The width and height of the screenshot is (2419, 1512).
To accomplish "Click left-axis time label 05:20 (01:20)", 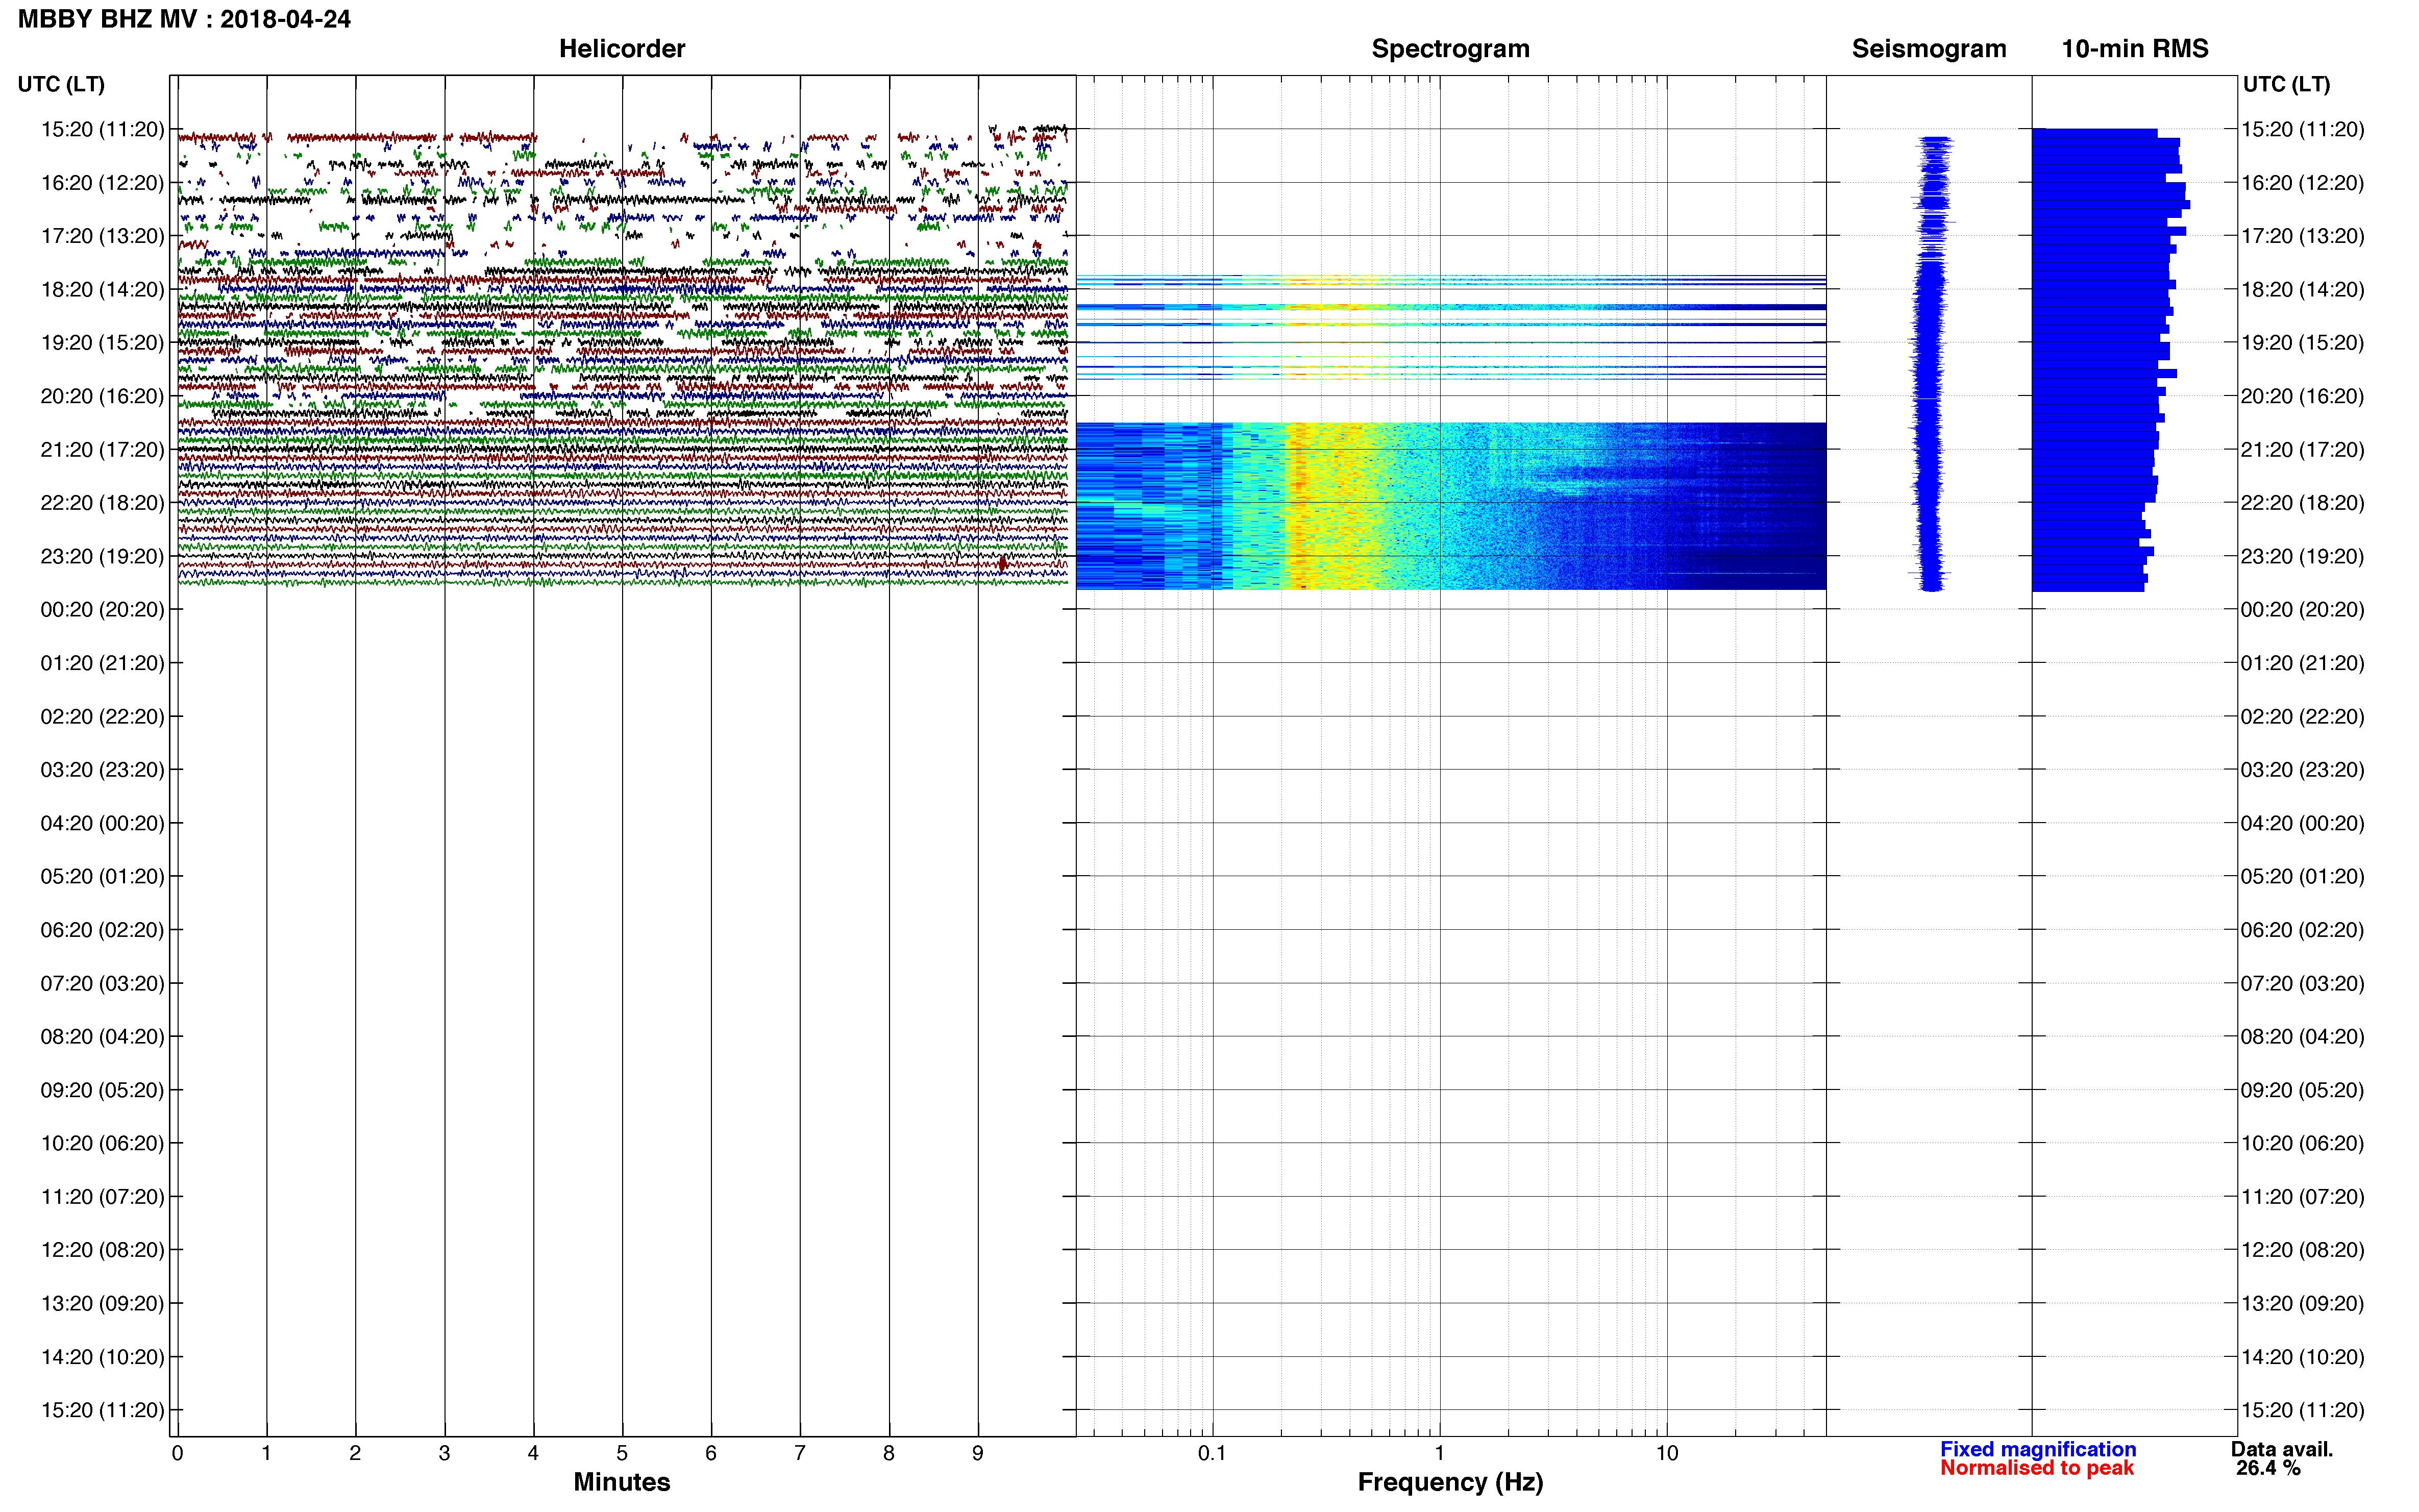I will coord(102,877).
